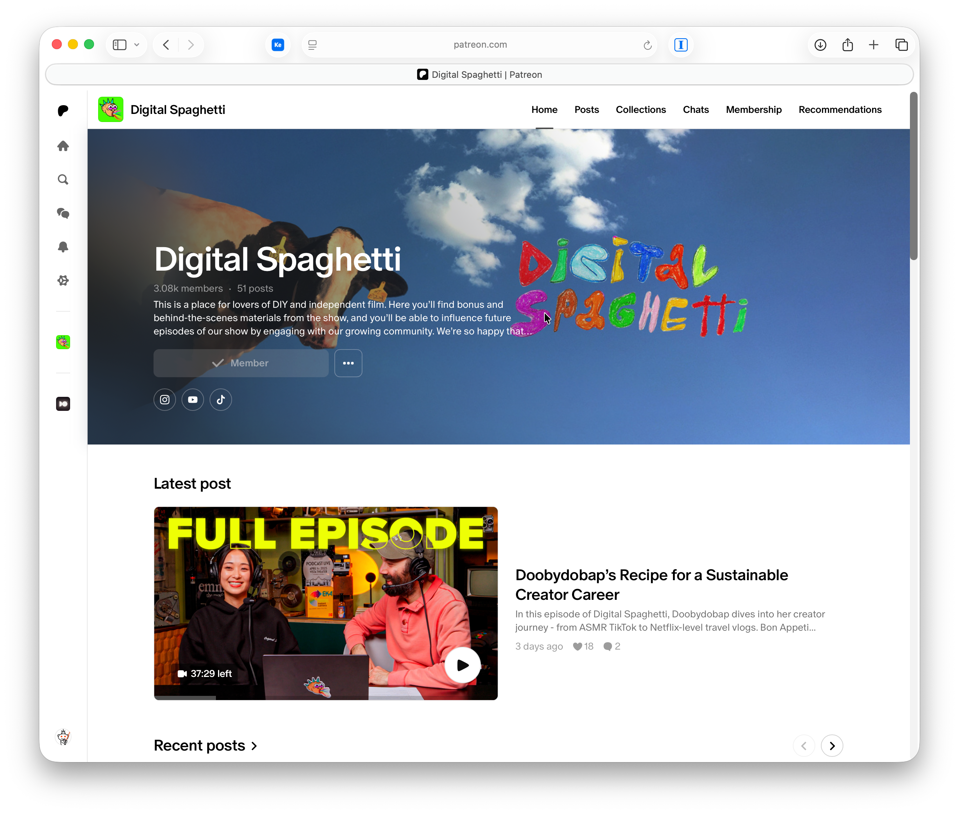Show Safari downloads
959x814 pixels.
click(x=820, y=45)
